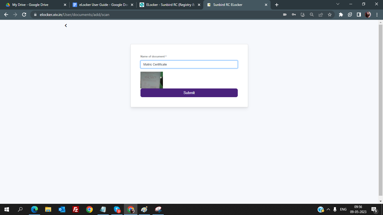Show hidden system tray icons

point(328,209)
